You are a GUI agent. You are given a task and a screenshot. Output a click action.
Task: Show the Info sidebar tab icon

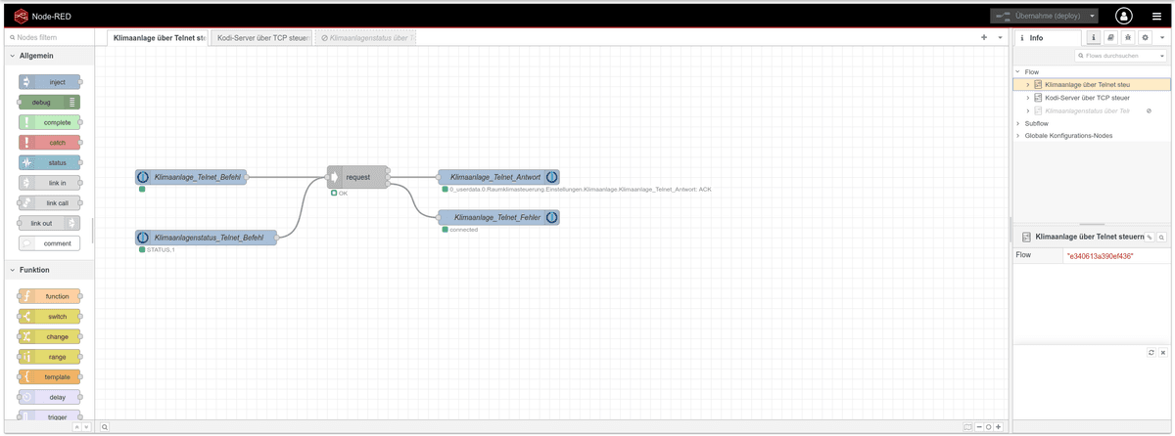[1094, 38]
